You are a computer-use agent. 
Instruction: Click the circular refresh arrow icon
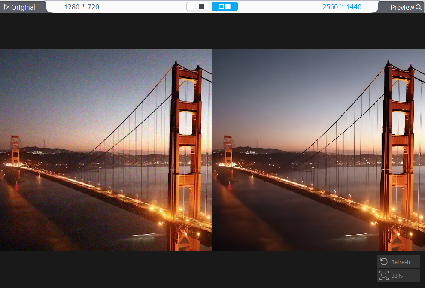point(383,261)
